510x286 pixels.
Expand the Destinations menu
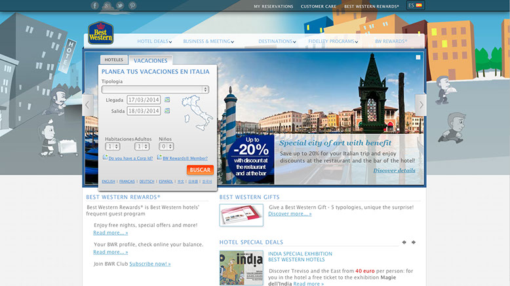277,41
